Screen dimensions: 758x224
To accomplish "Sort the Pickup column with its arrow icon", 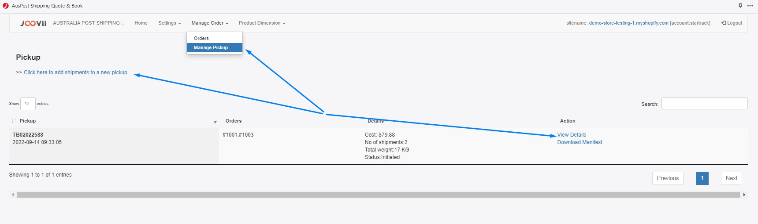I will [x=14, y=121].
